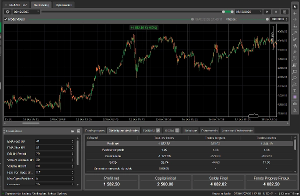Click the parameters list vertical scrollbar

(x=77, y=152)
